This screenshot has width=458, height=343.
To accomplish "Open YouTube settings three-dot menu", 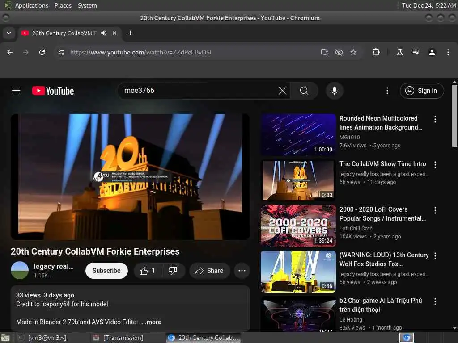I will tap(387, 91).
